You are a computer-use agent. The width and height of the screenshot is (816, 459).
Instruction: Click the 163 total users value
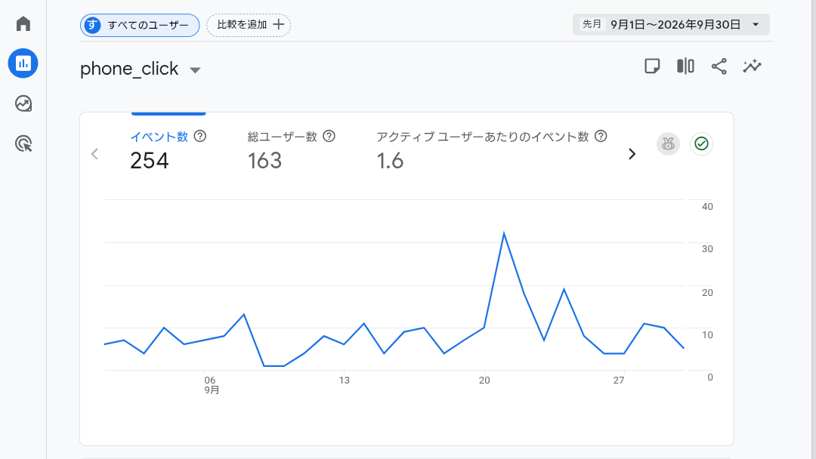coord(264,161)
